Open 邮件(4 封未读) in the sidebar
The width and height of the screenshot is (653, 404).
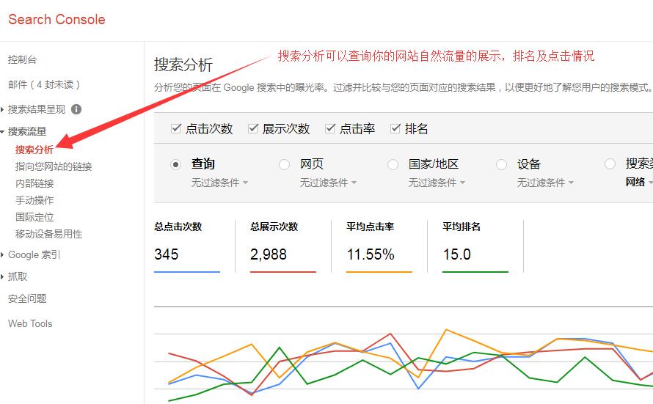point(44,85)
